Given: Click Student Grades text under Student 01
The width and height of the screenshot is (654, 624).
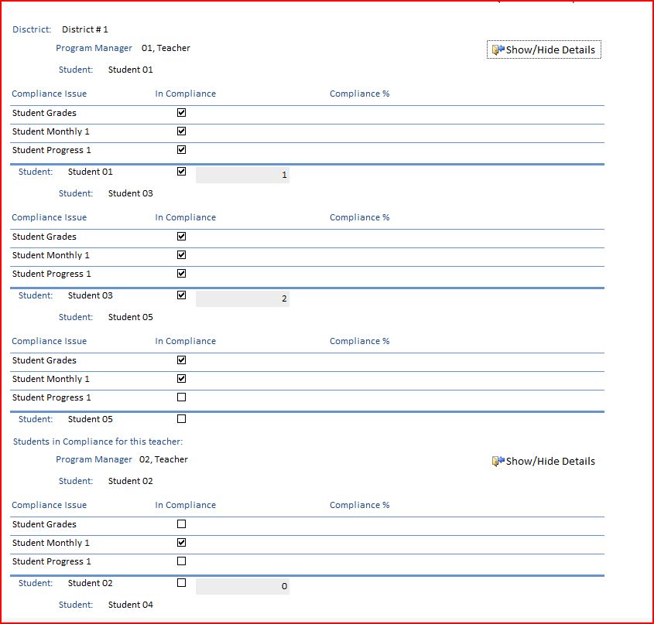Looking at the screenshot, I should (x=44, y=113).
